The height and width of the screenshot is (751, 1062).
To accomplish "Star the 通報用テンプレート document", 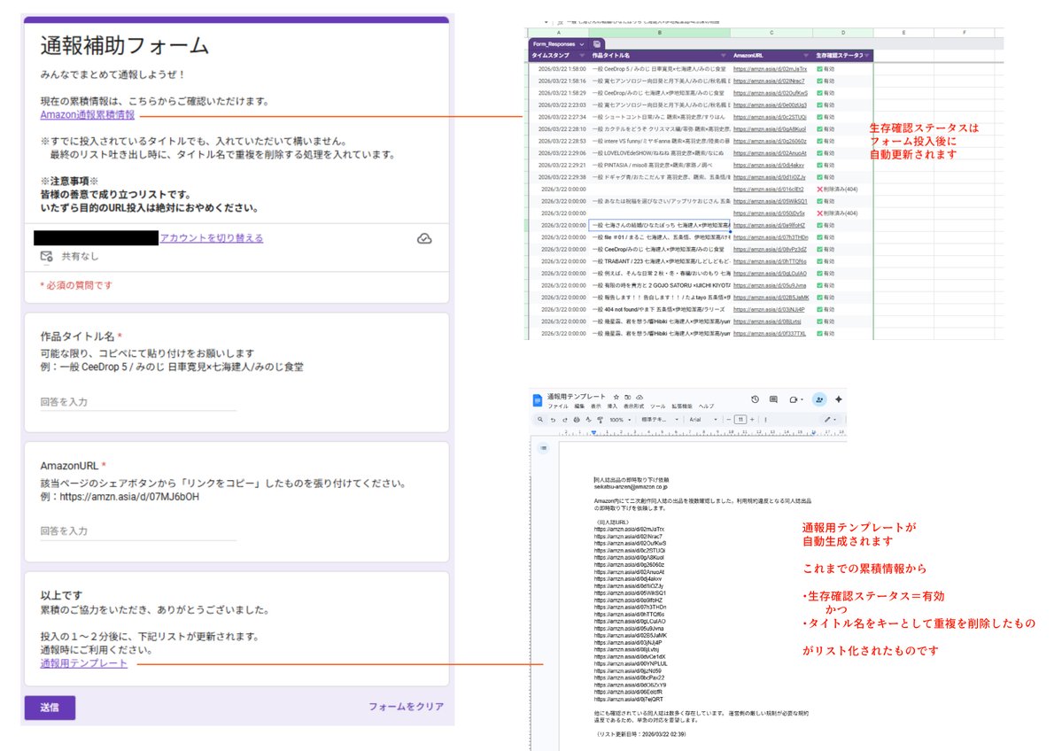I will pos(616,397).
